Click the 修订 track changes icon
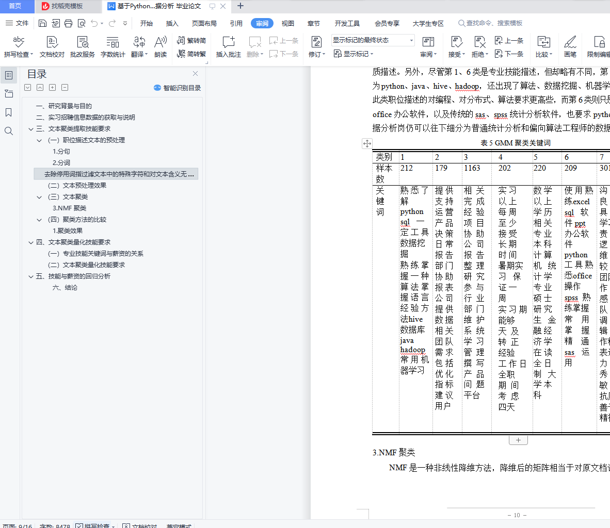This screenshot has height=528, width=610. (316, 42)
